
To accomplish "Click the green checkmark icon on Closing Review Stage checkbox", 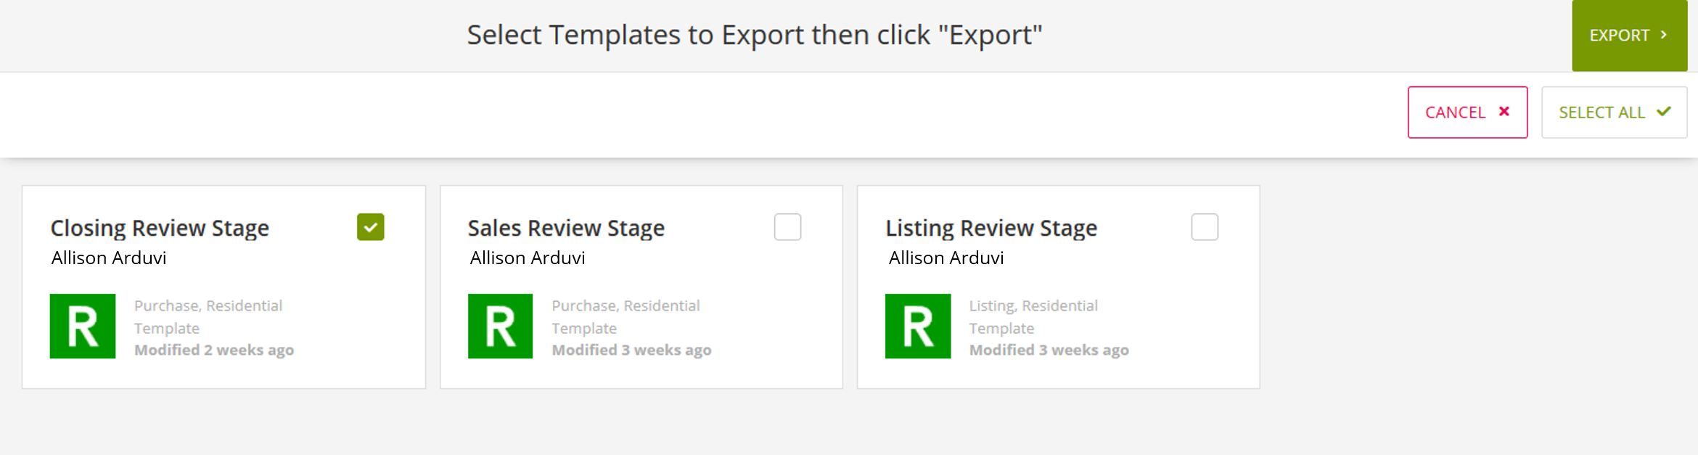I will coord(371,228).
